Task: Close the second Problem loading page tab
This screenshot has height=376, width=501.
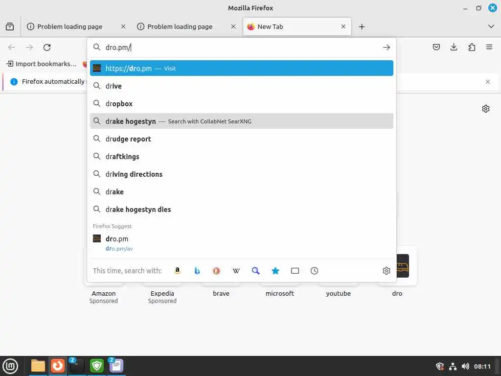Action: click(233, 26)
